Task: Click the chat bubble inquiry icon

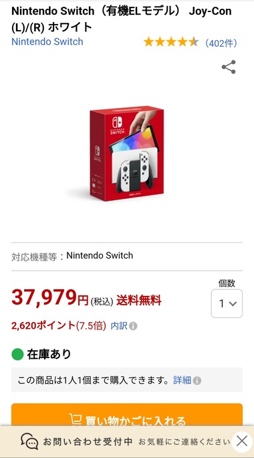Action: tap(29, 441)
